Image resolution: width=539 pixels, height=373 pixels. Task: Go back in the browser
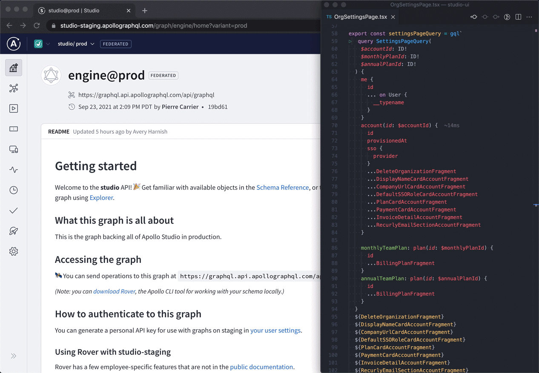(9, 26)
